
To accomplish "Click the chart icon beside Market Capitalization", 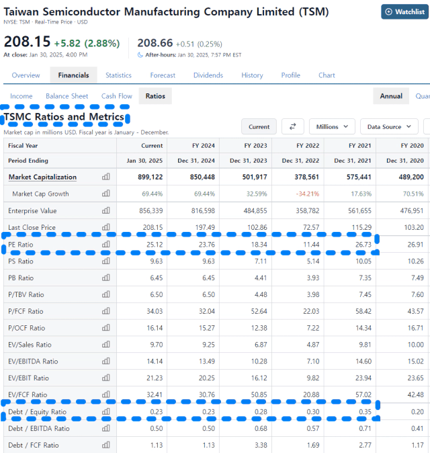I will click(x=105, y=177).
